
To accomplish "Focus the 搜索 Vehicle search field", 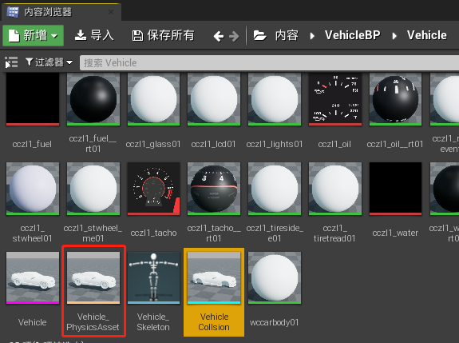I will tap(269, 62).
